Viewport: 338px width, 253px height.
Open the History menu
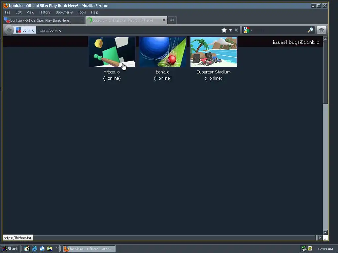point(45,12)
